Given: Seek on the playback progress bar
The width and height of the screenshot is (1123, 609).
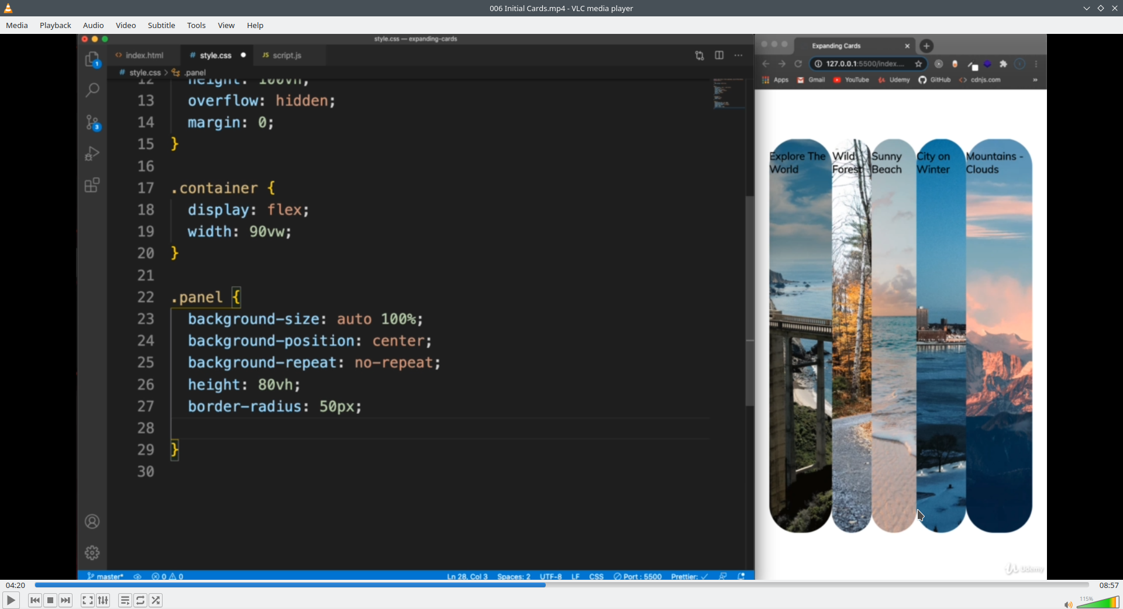Looking at the screenshot, I should [561, 585].
